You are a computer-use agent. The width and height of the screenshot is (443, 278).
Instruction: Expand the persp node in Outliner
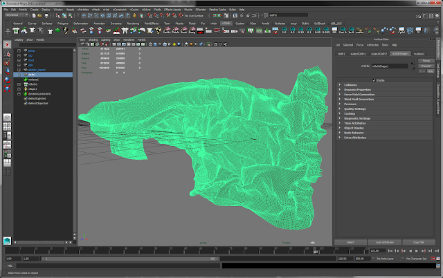pyautogui.click(x=19, y=50)
